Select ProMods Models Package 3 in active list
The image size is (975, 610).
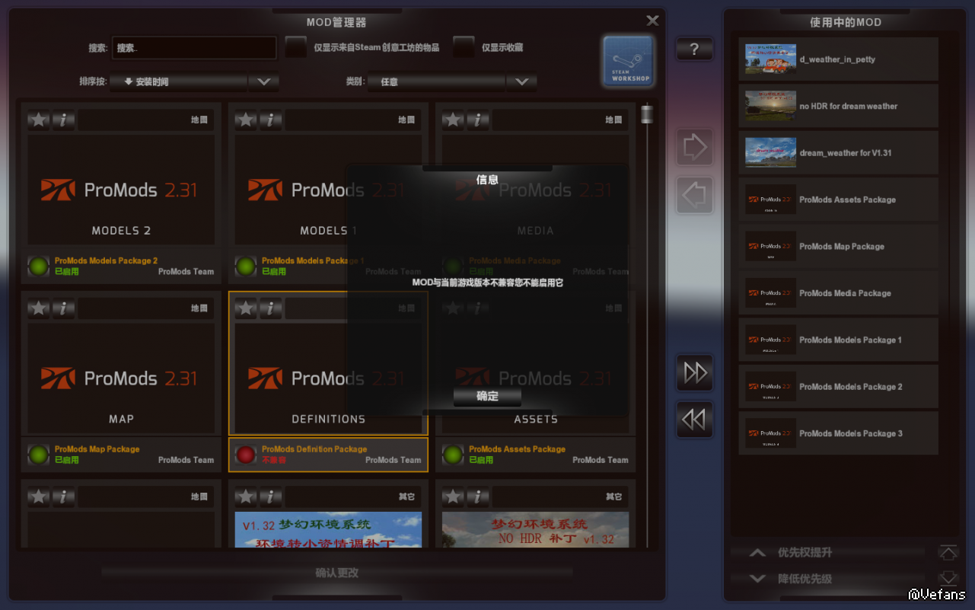838,434
